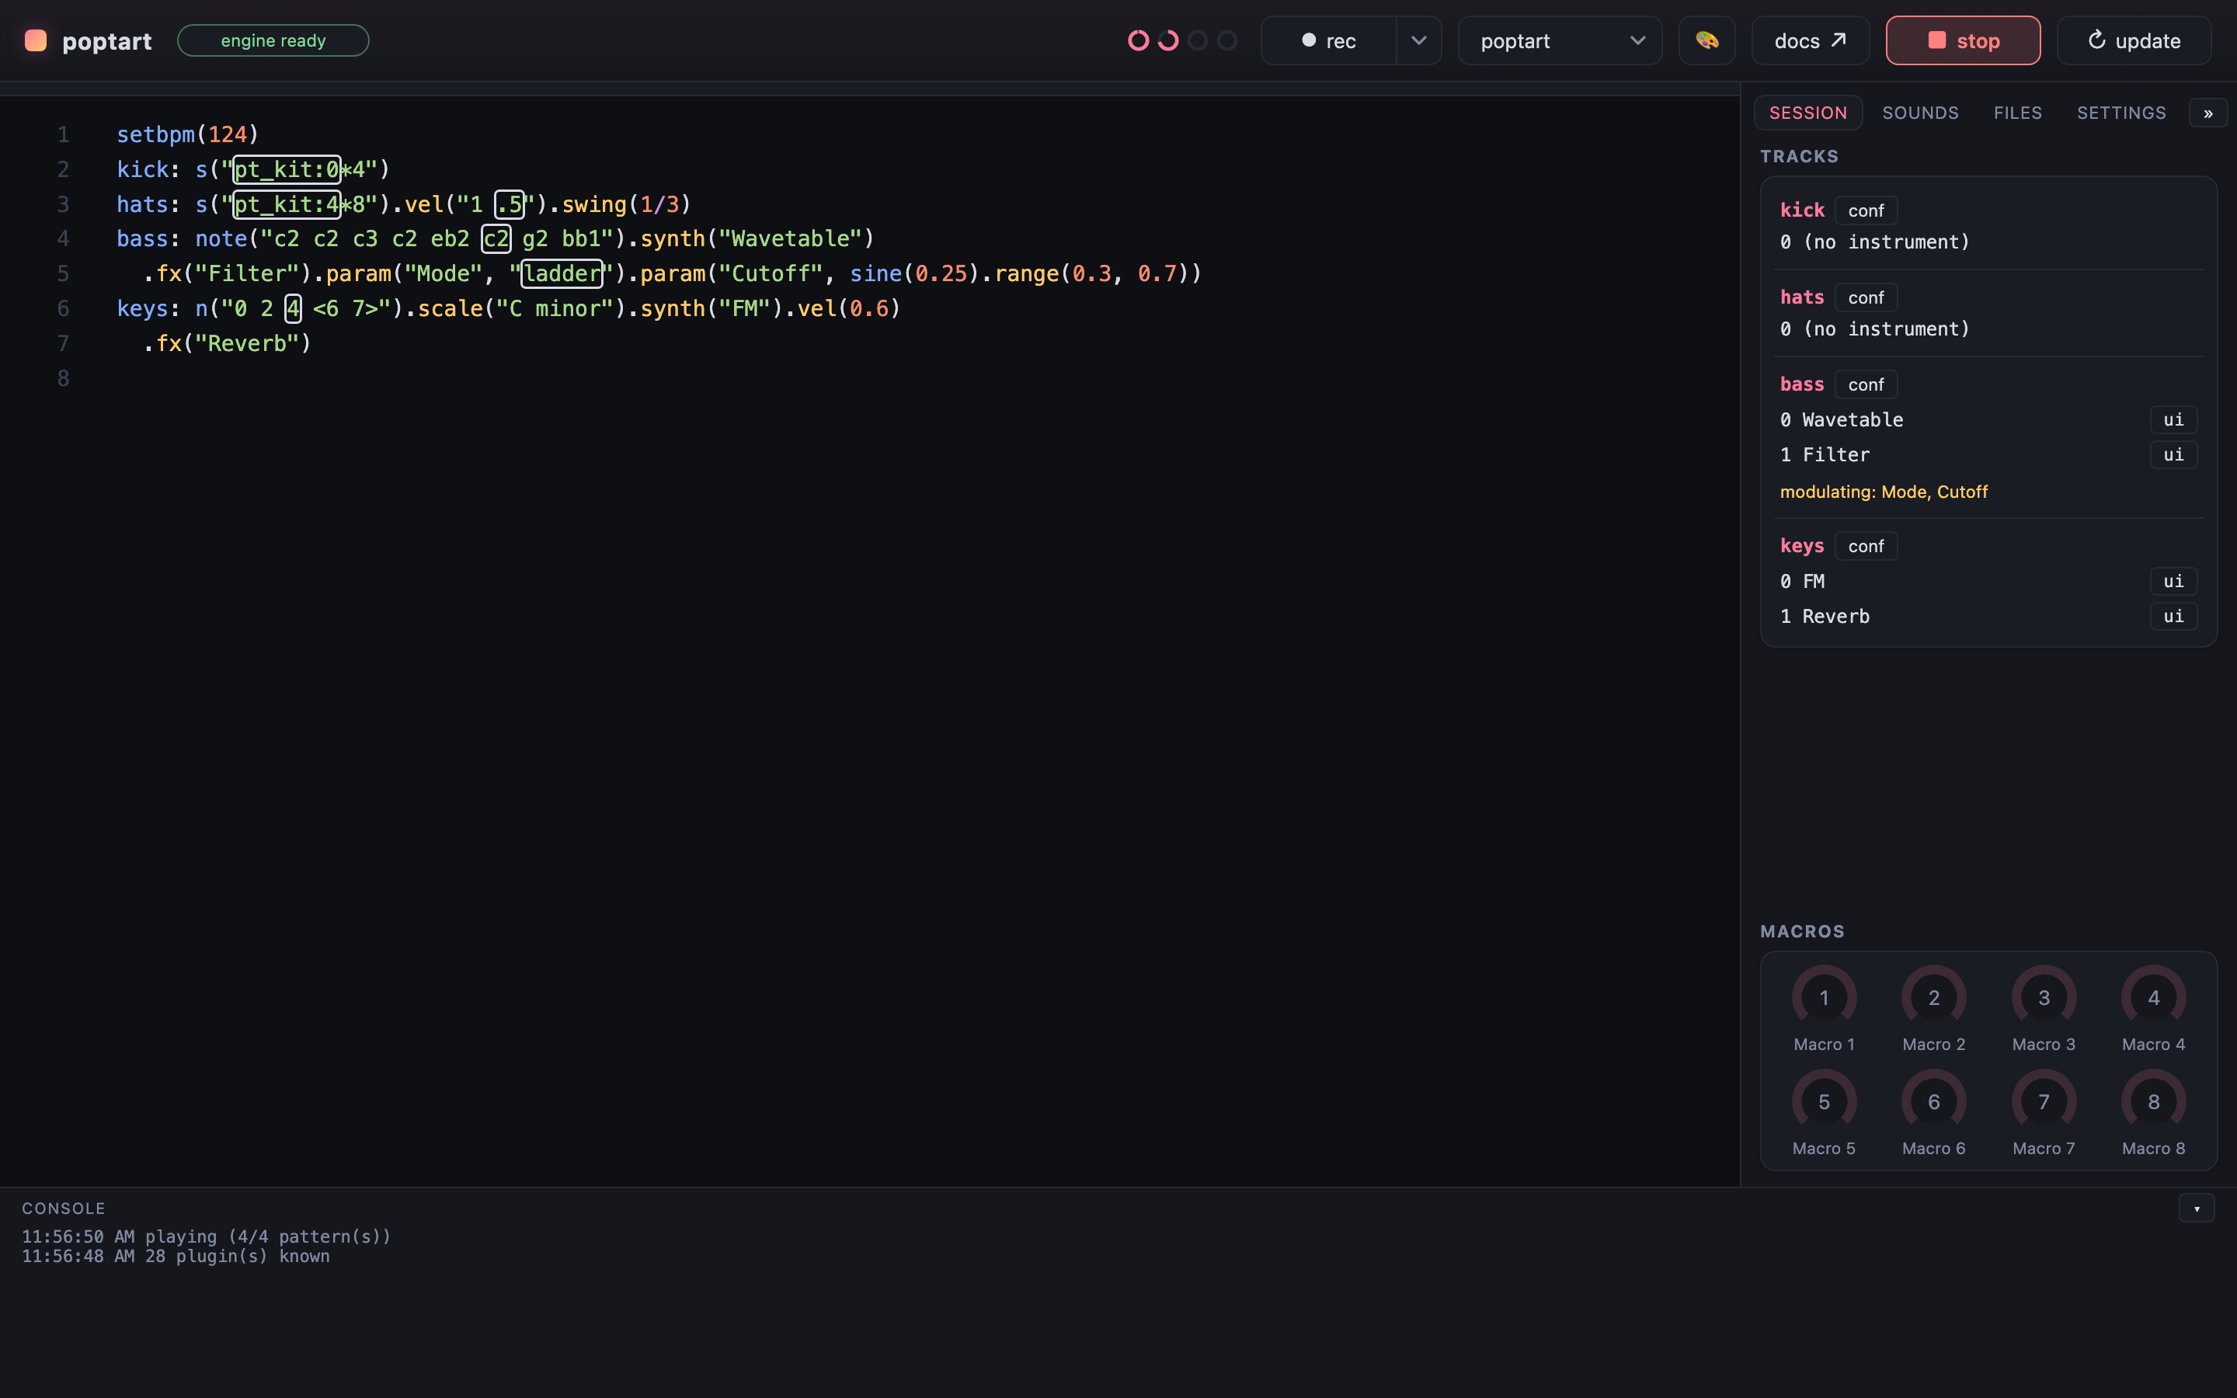Screen dimensions: 2237x1398
Task: Open the Filter plugin ui
Action: [x=2173, y=455]
